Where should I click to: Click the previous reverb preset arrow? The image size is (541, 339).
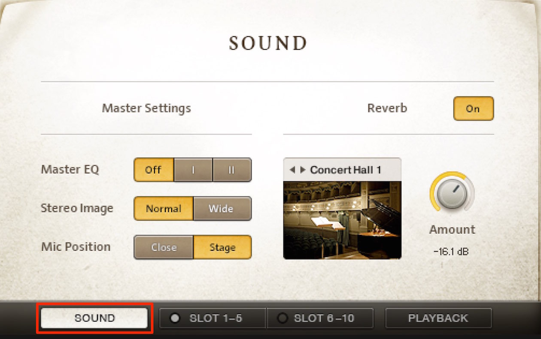(x=292, y=170)
